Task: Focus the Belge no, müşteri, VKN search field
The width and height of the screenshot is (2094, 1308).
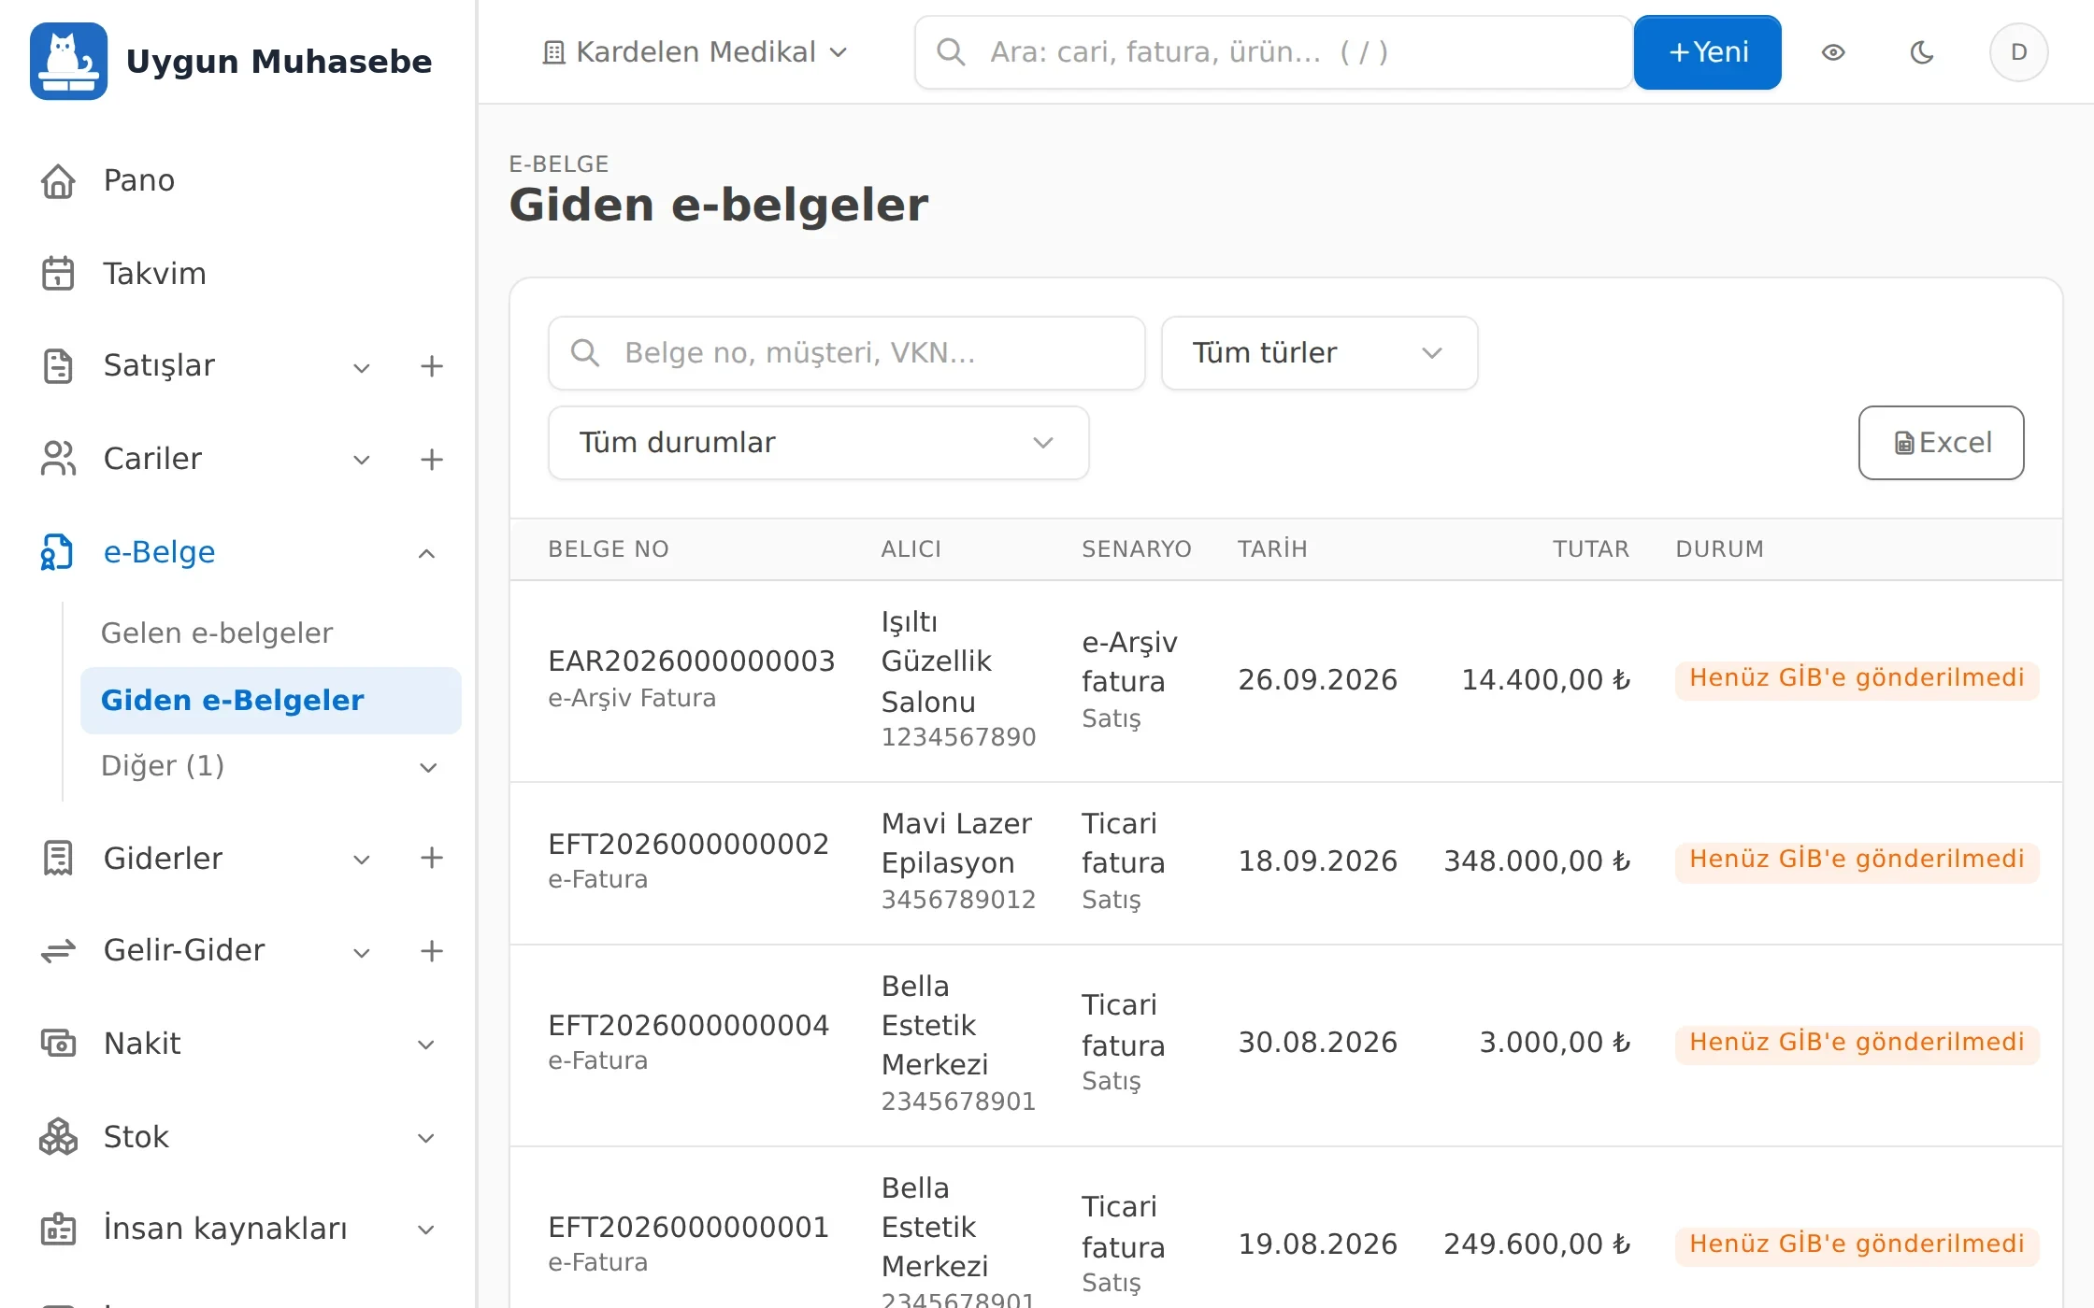Action: click(x=846, y=353)
